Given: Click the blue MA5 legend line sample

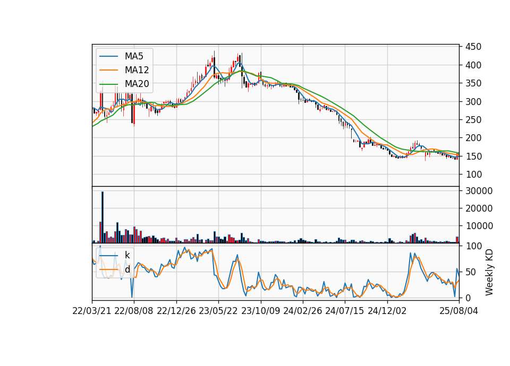Looking at the screenshot, I should [x=108, y=57].
